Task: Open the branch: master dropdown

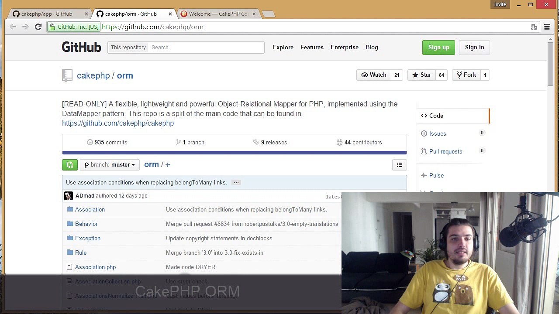Action: pyautogui.click(x=110, y=164)
